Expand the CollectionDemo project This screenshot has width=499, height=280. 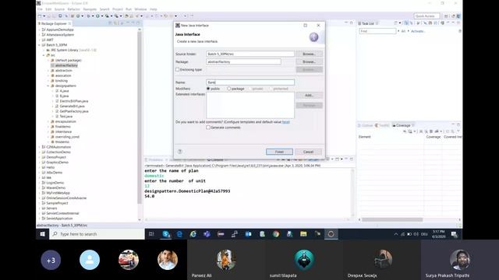40,152
